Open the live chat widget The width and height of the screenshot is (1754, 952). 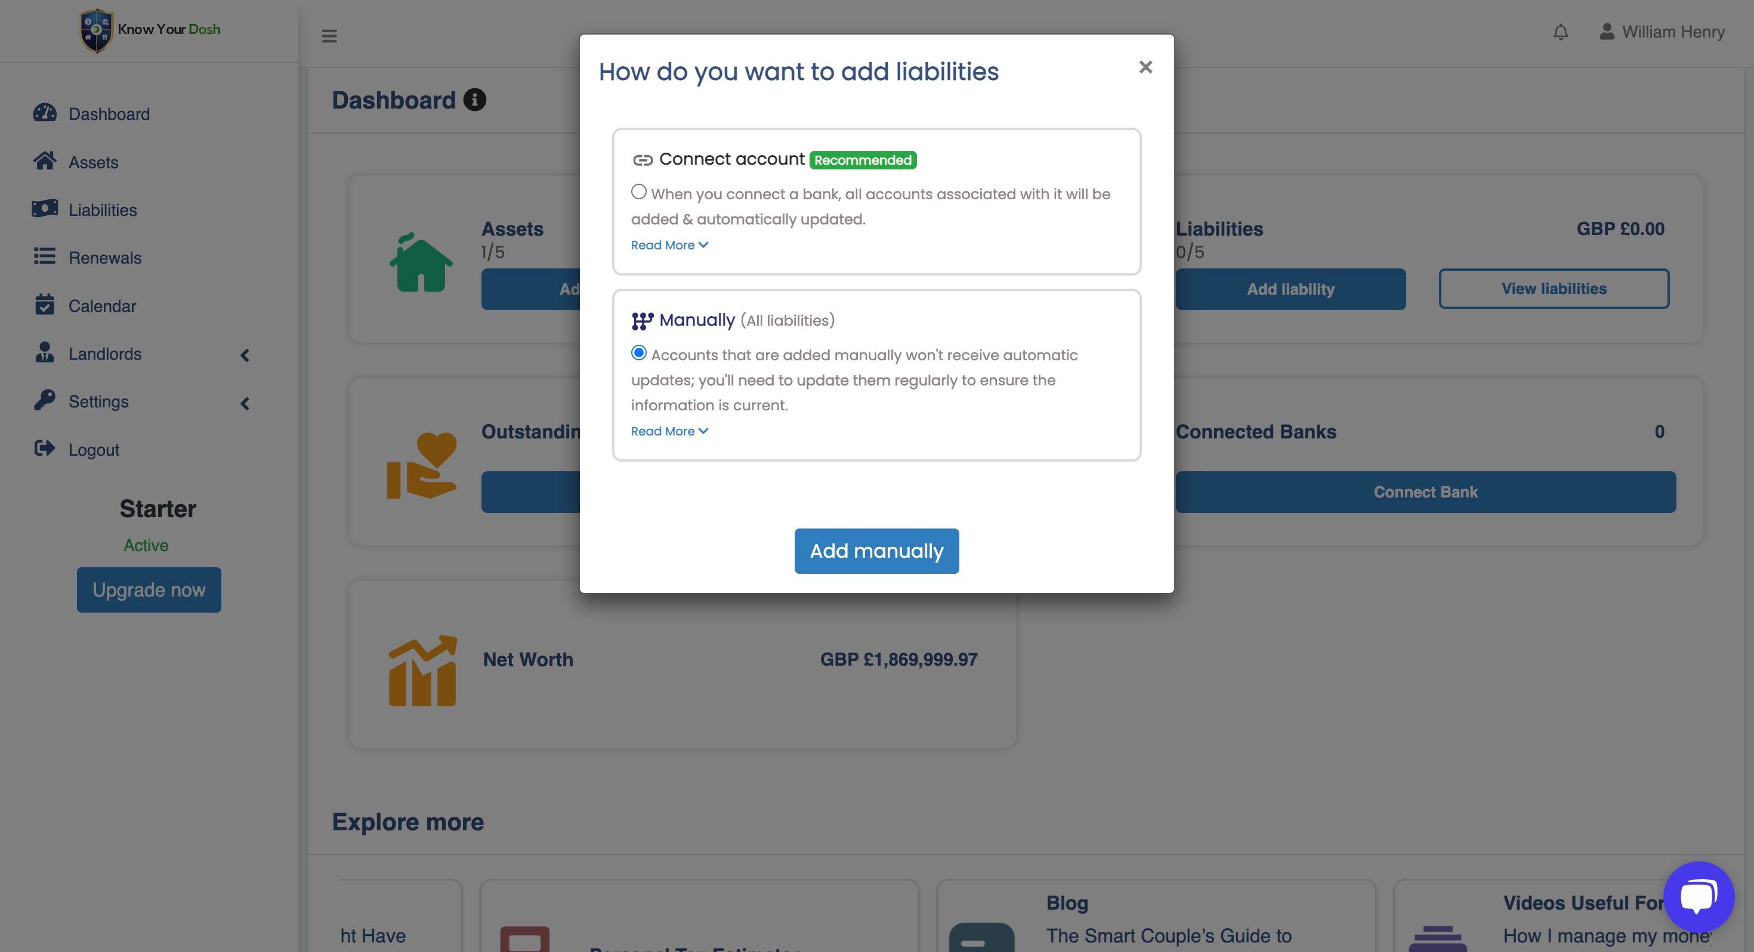[1698, 897]
